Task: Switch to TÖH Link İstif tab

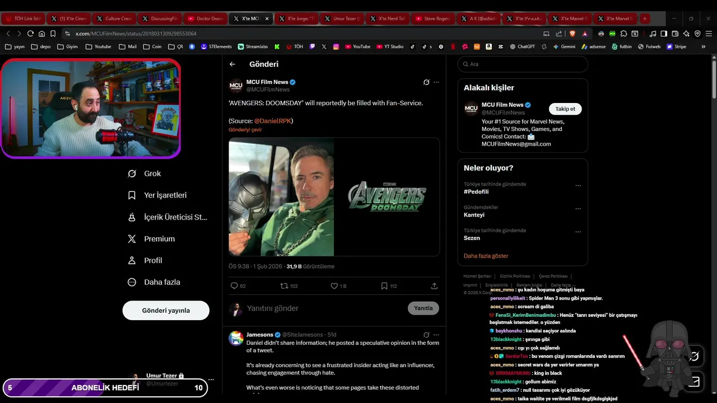Action: (x=23, y=18)
